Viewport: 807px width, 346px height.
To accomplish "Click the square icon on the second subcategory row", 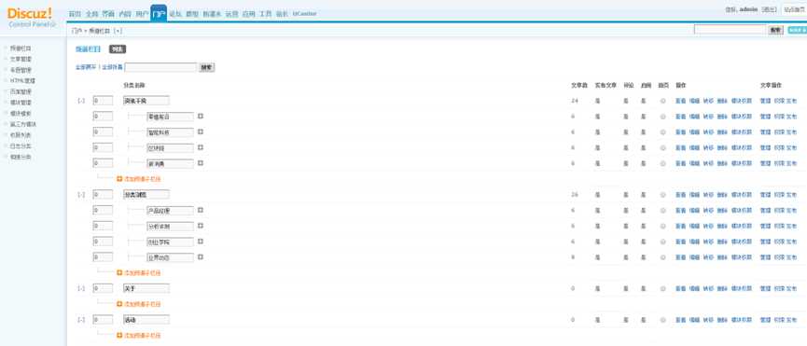I will [x=201, y=131].
